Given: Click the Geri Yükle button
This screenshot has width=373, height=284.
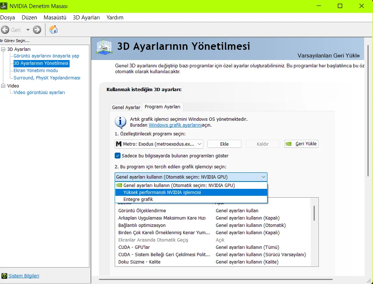Looking at the screenshot, I should pos(301,143).
